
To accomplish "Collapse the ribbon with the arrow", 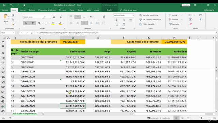I will tap(215, 29).
